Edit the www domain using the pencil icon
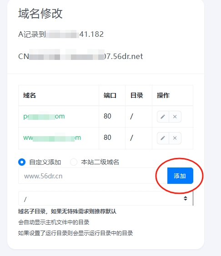This screenshot has height=256, width=221. pyautogui.click(x=163, y=138)
